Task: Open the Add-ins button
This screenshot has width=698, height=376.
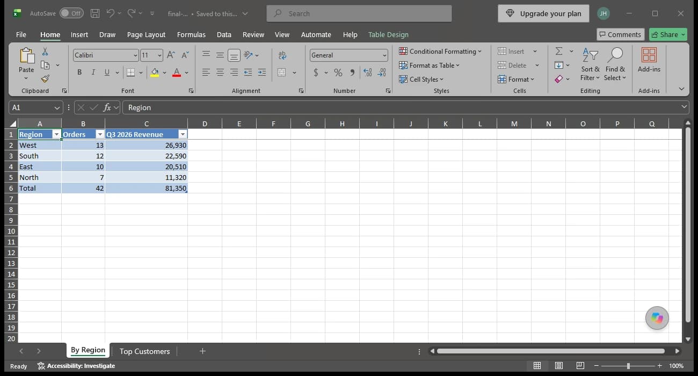Action: [x=649, y=60]
